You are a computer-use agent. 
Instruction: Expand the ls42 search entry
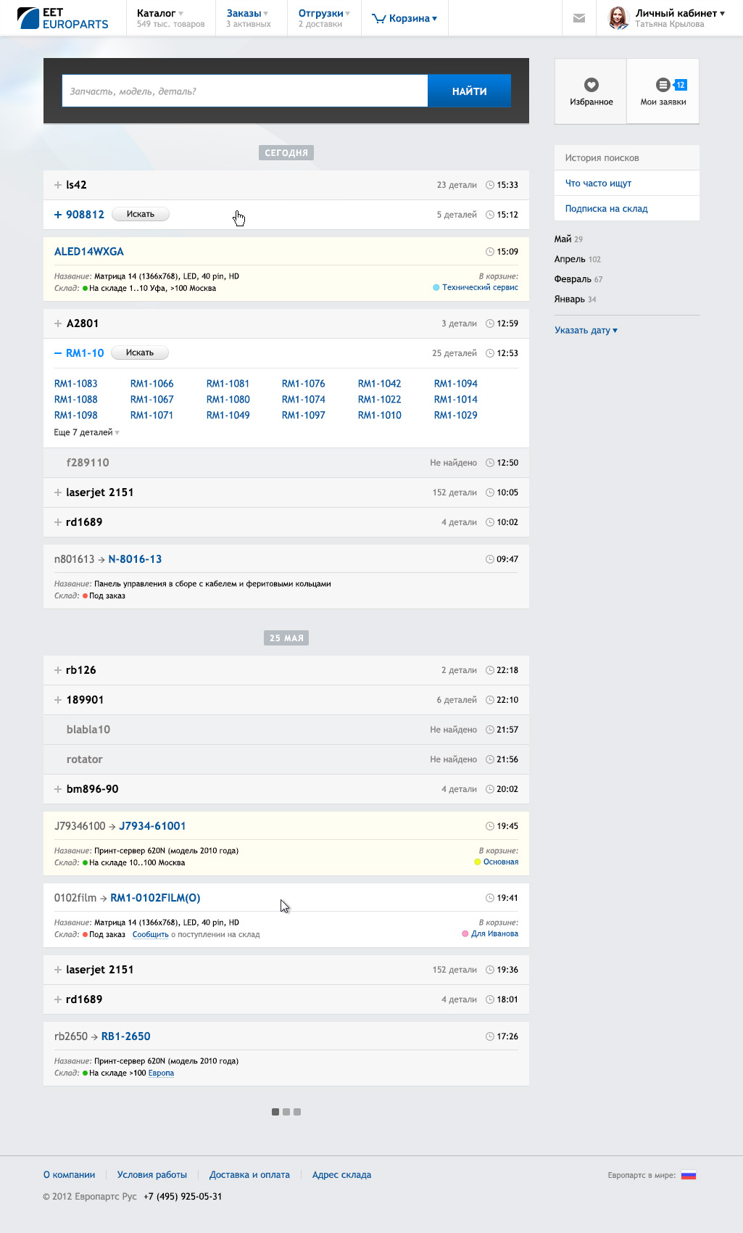[x=58, y=185]
